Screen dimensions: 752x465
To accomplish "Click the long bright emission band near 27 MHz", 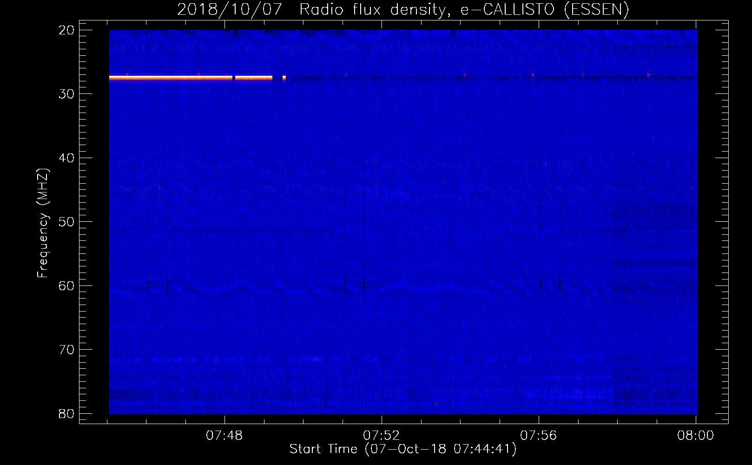I will pos(171,78).
